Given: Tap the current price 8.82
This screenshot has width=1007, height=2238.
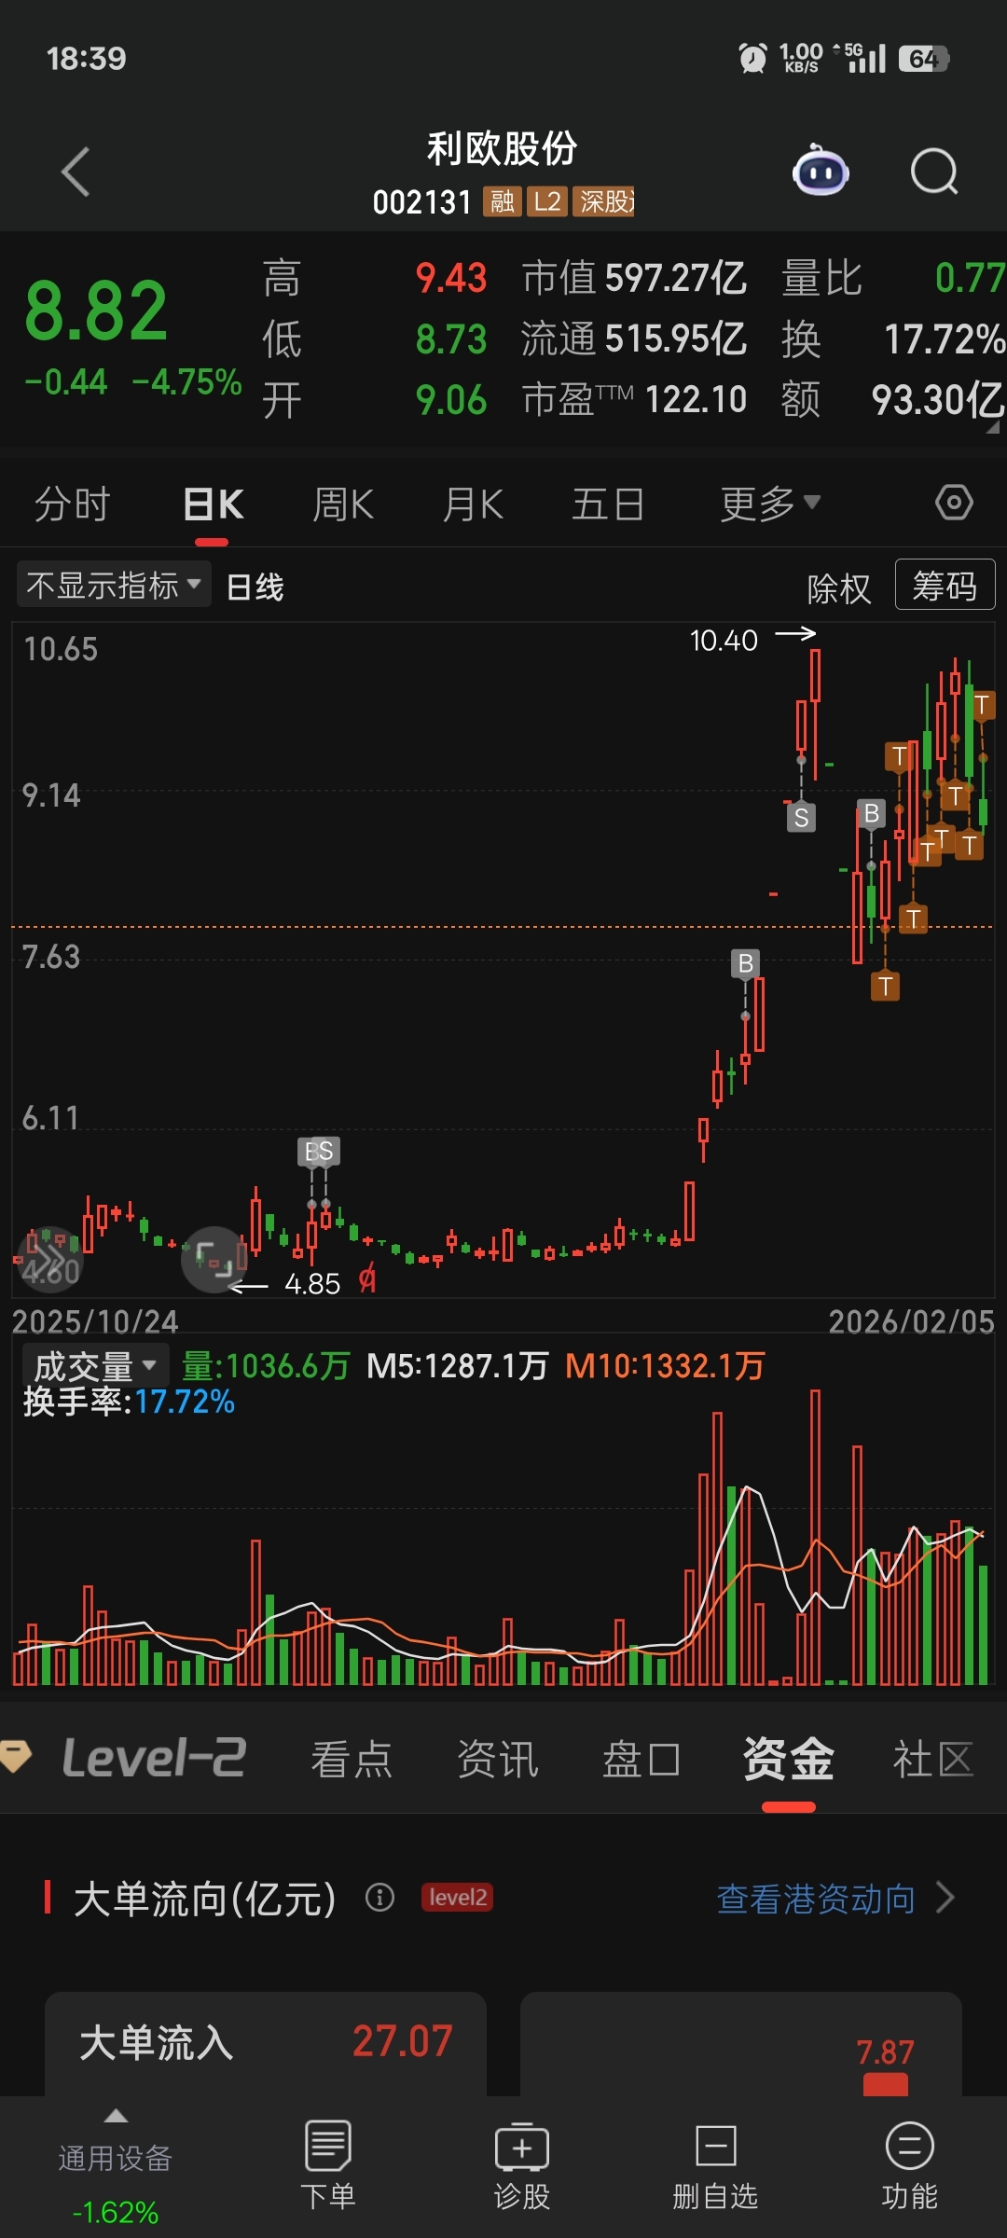Looking at the screenshot, I should point(96,311).
